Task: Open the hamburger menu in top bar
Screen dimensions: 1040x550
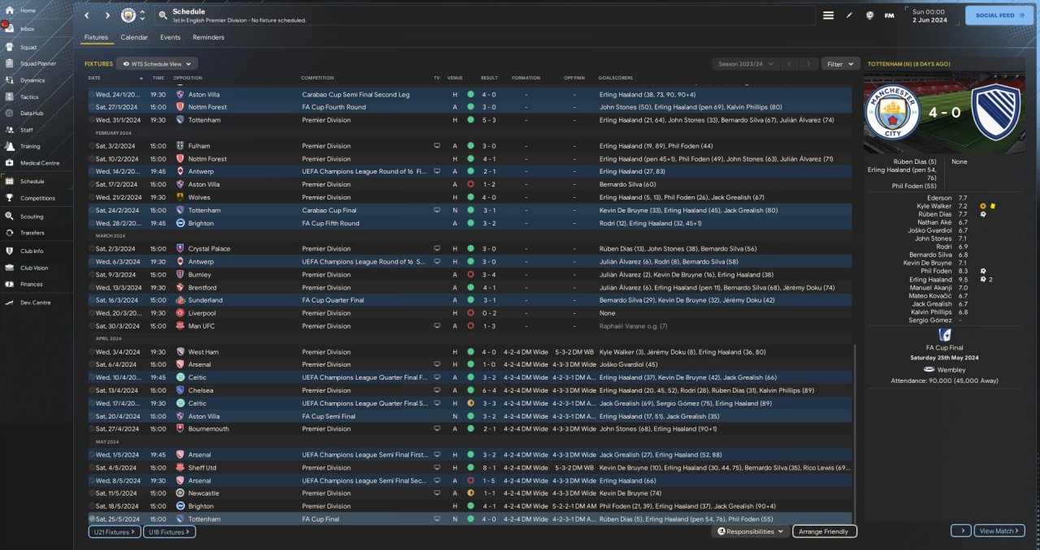Action: click(x=828, y=15)
